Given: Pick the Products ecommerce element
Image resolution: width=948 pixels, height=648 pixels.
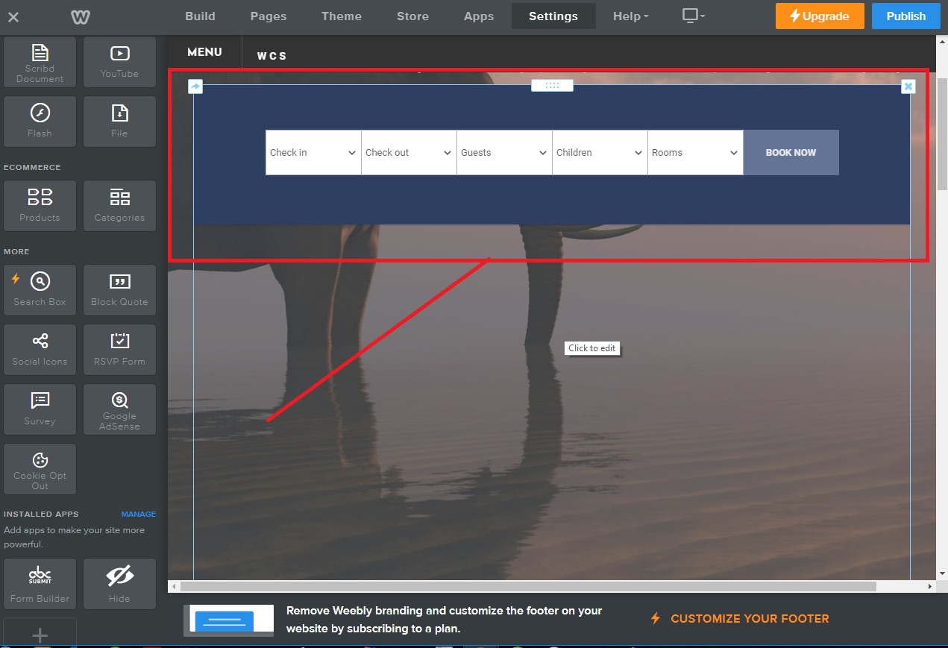Looking at the screenshot, I should tap(40, 205).
